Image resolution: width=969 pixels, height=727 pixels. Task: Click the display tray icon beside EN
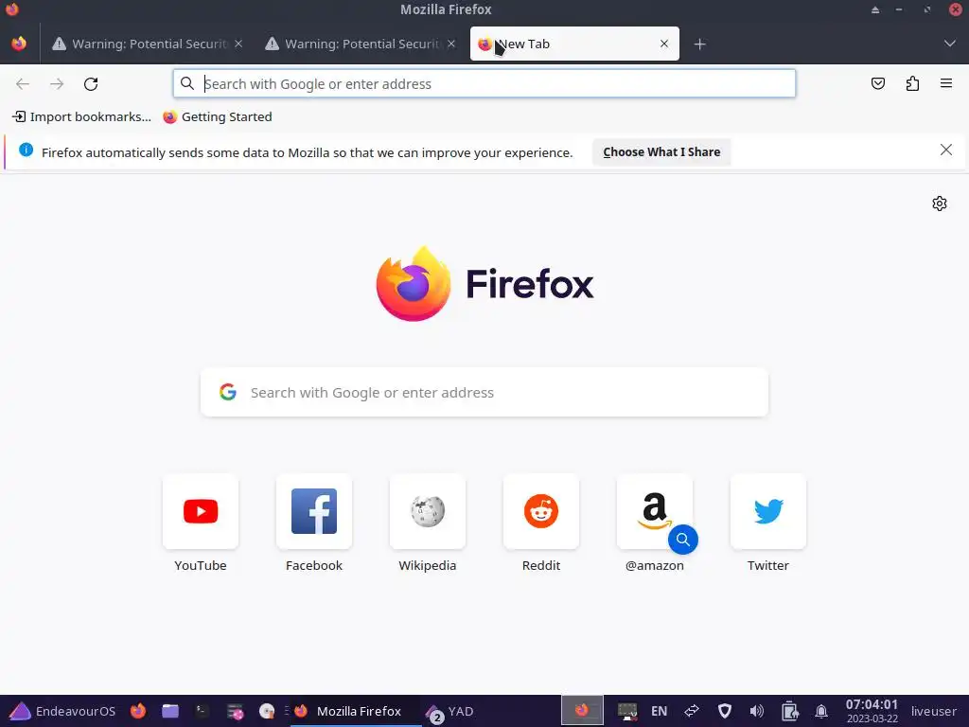click(626, 711)
